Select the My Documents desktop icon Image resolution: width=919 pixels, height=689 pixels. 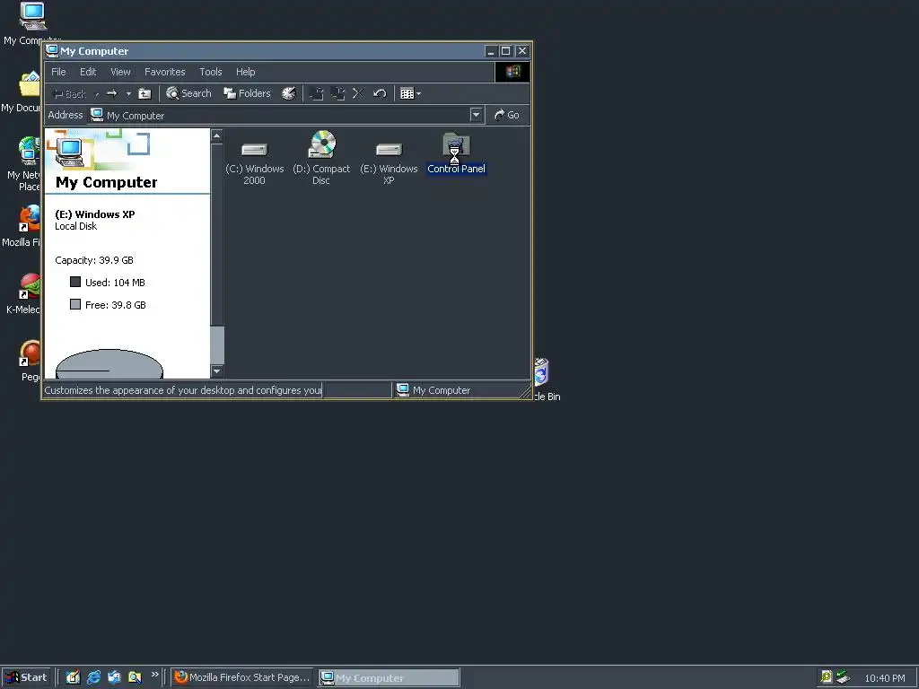coord(22,92)
